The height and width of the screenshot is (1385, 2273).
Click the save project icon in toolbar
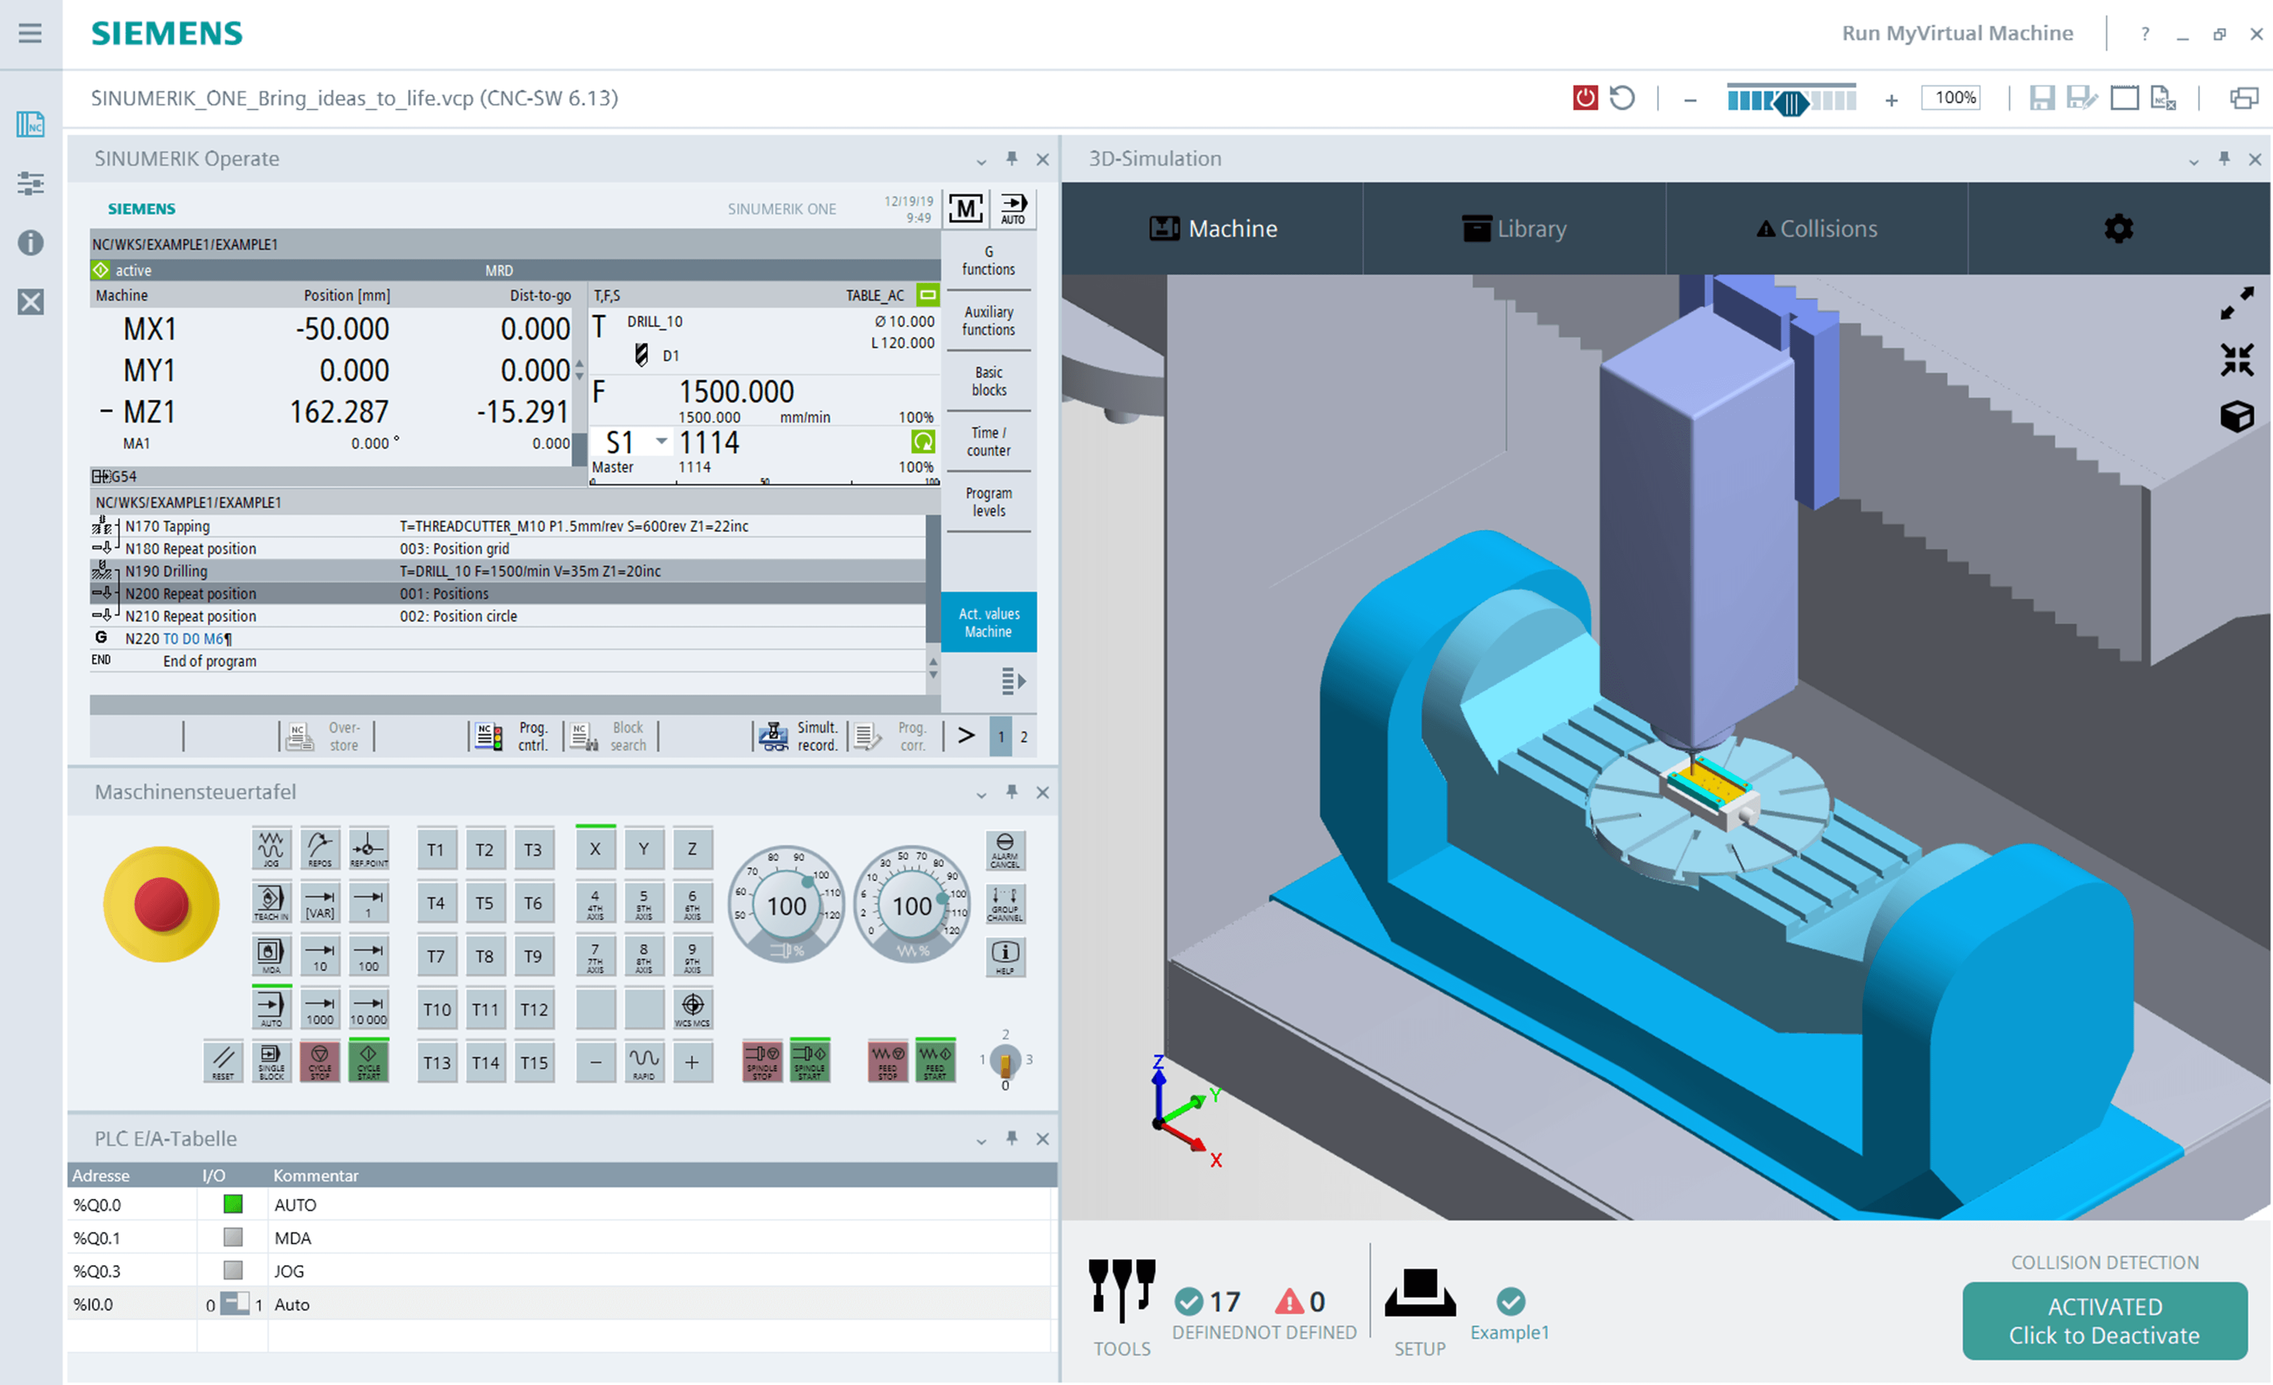(x=2041, y=98)
